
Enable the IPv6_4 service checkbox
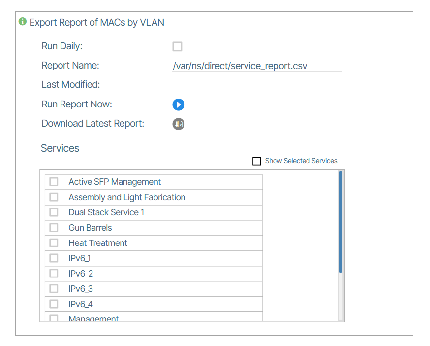tap(54, 304)
